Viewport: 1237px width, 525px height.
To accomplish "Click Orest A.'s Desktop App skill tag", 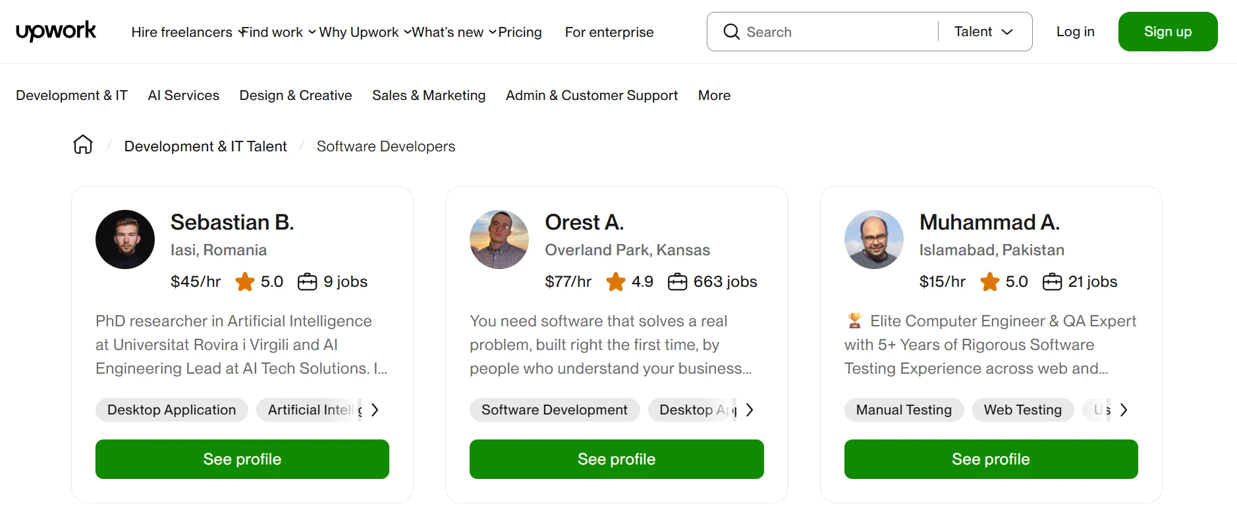I will [693, 410].
